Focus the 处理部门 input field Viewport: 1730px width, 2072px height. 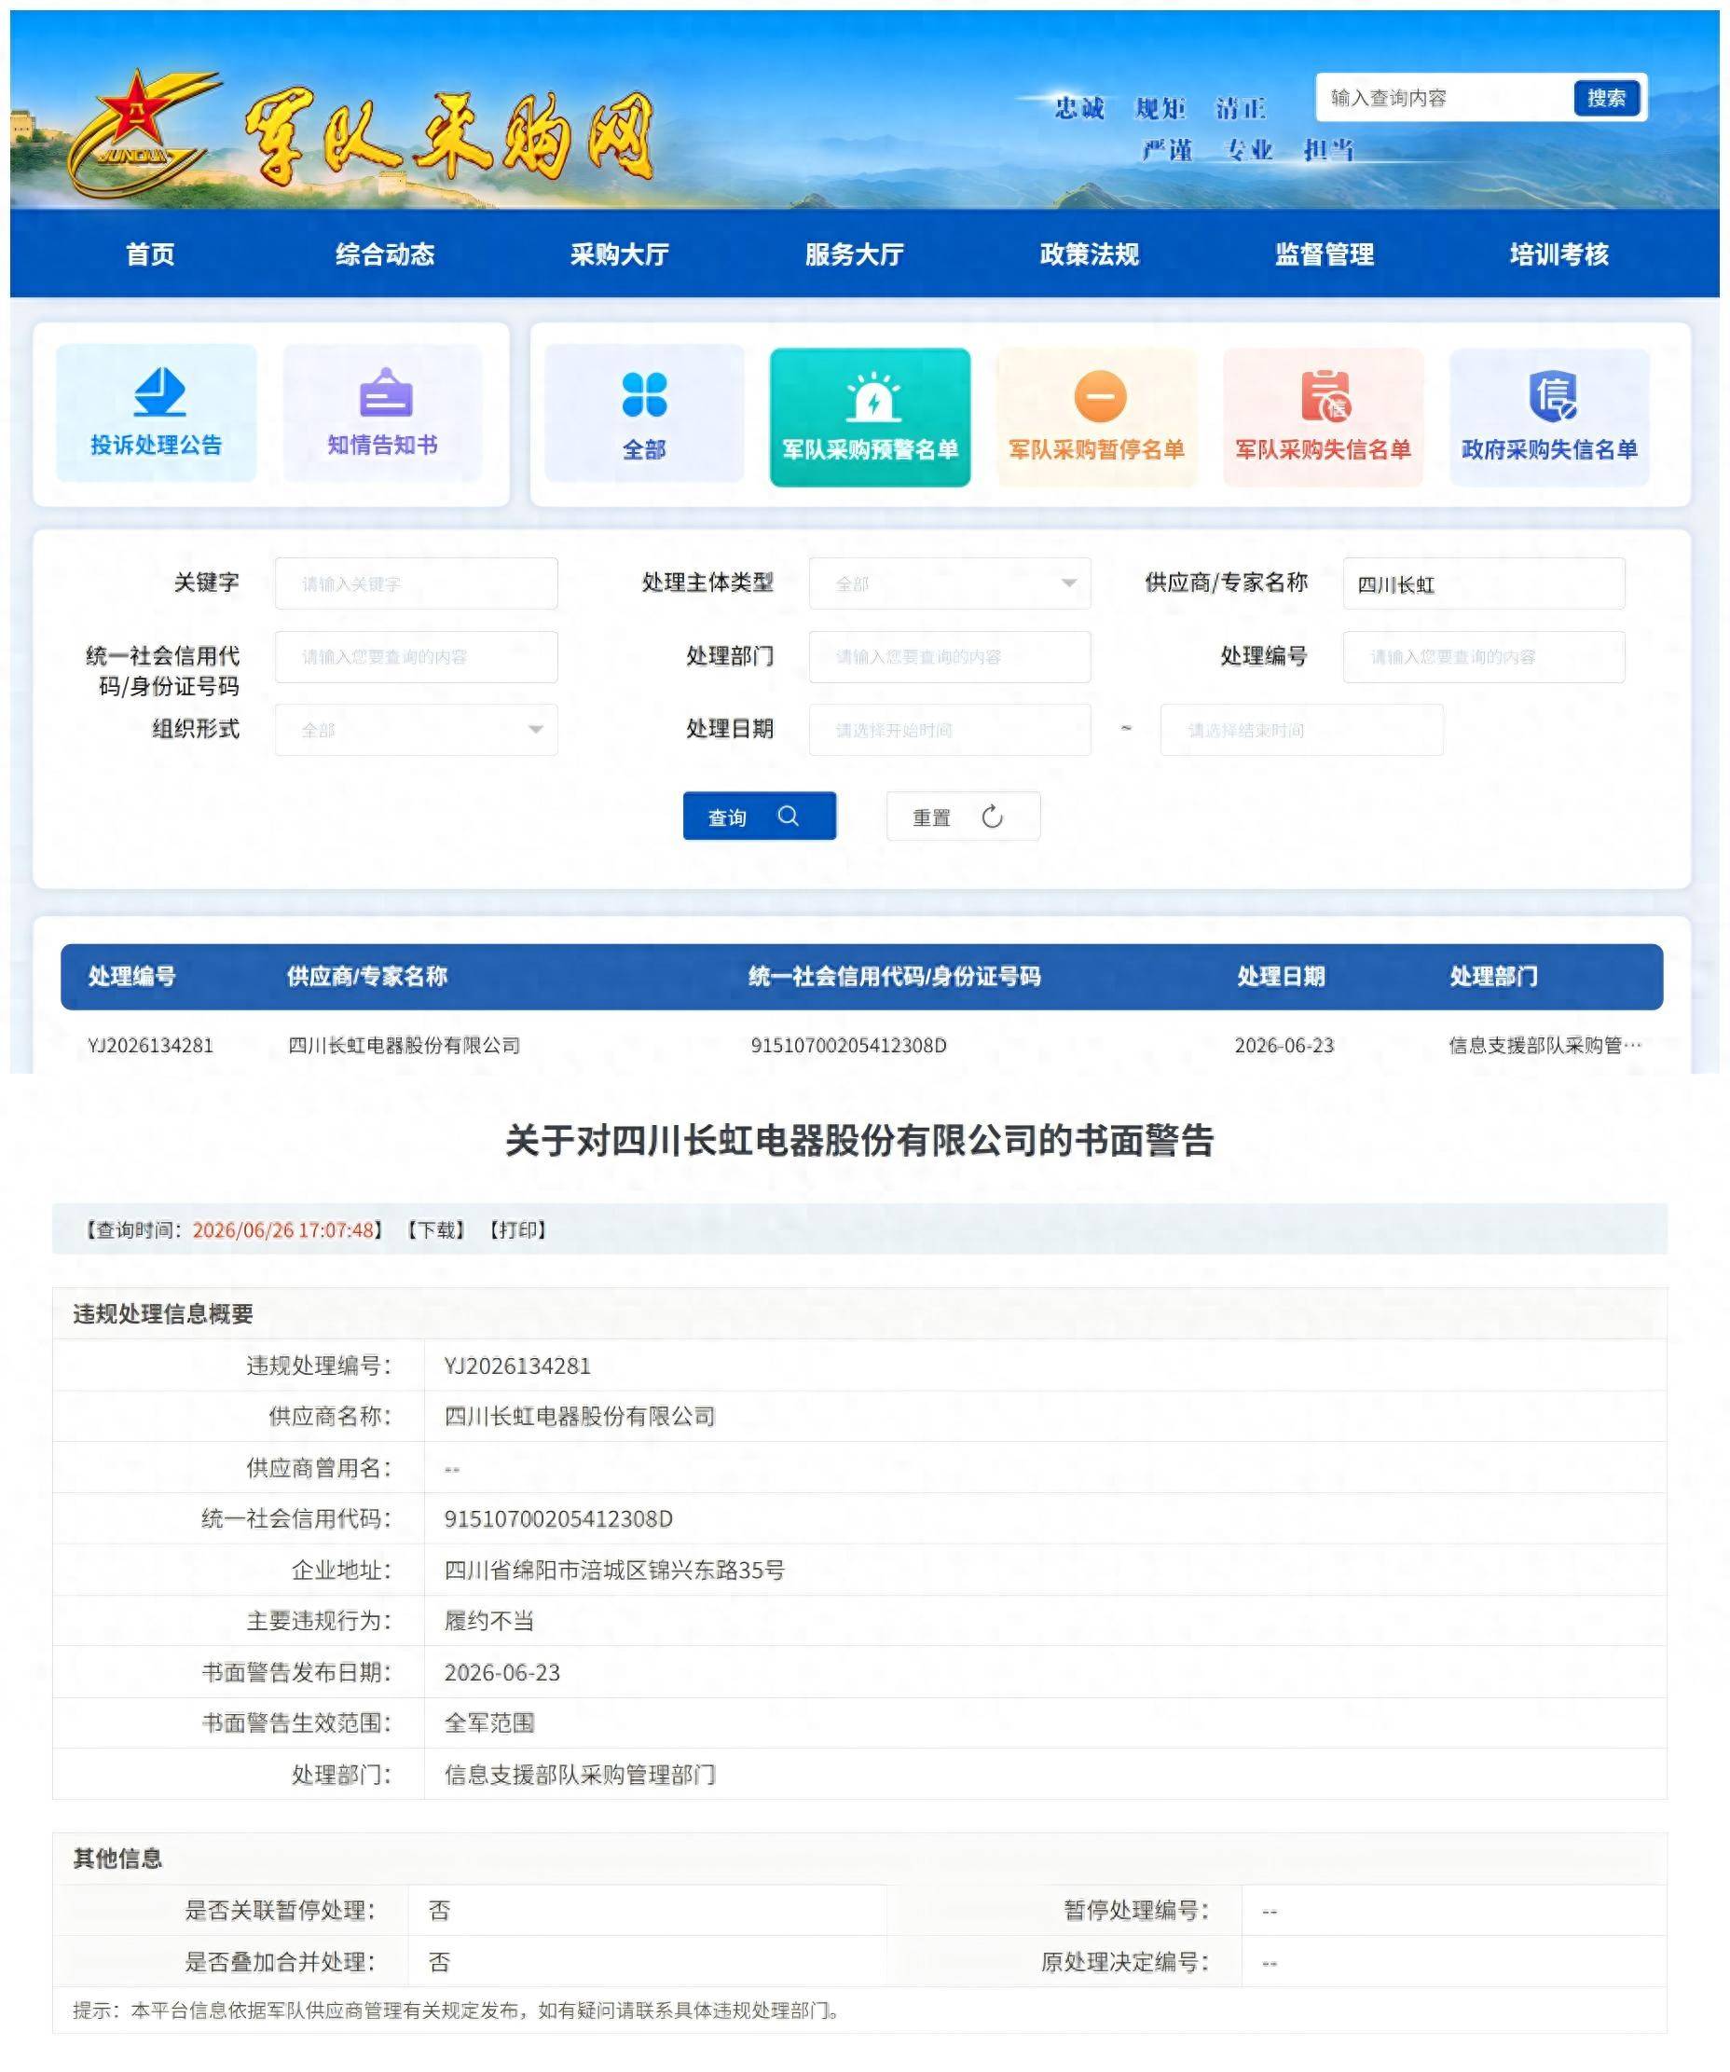point(950,657)
